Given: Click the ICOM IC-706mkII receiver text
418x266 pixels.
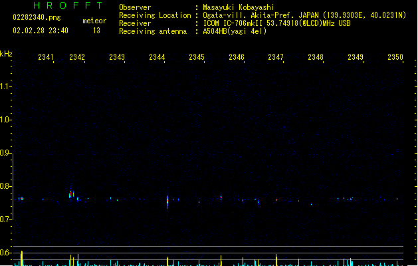Looking at the screenshot, I should (x=276, y=23).
